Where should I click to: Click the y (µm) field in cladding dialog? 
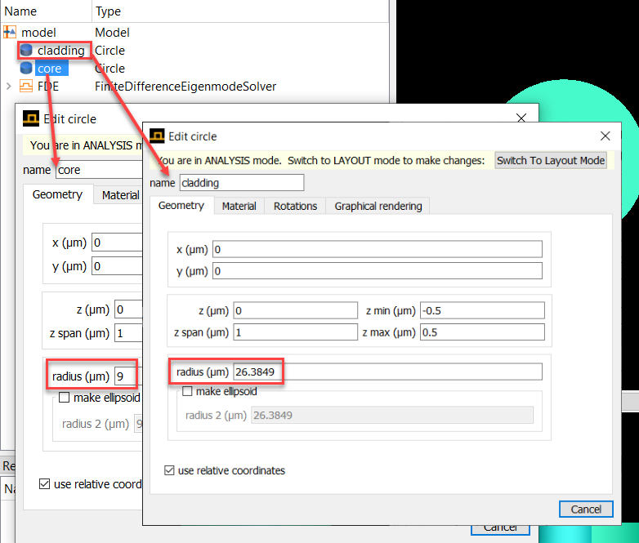(378, 271)
